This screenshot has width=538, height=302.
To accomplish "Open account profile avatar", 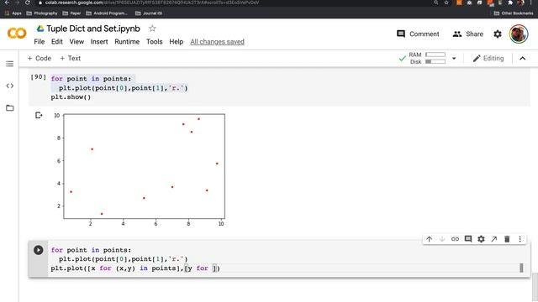I will coord(519,34).
